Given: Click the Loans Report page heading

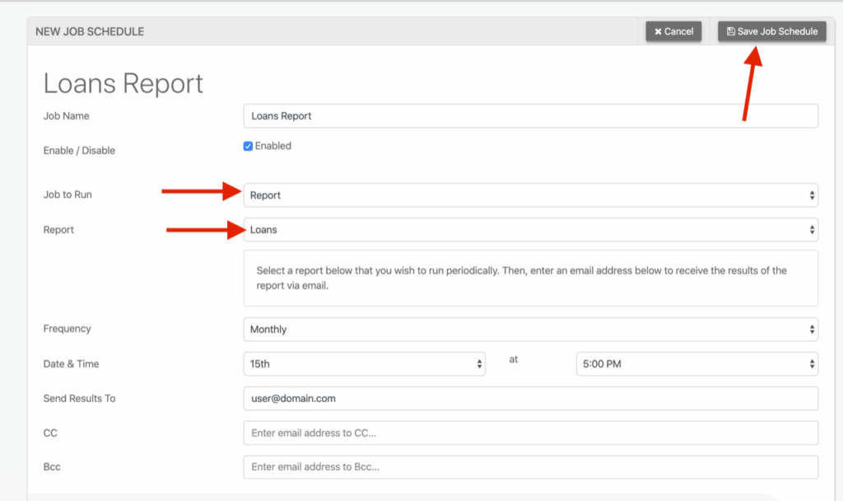Looking at the screenshot, I should [x=123, y=83].
